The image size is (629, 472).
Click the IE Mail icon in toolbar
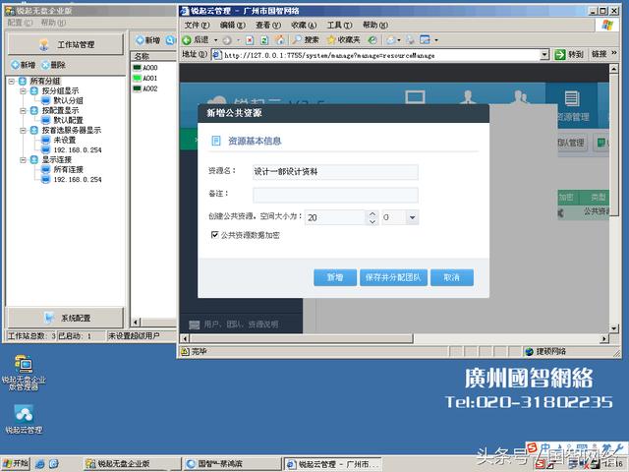click(x=392, y=39)
